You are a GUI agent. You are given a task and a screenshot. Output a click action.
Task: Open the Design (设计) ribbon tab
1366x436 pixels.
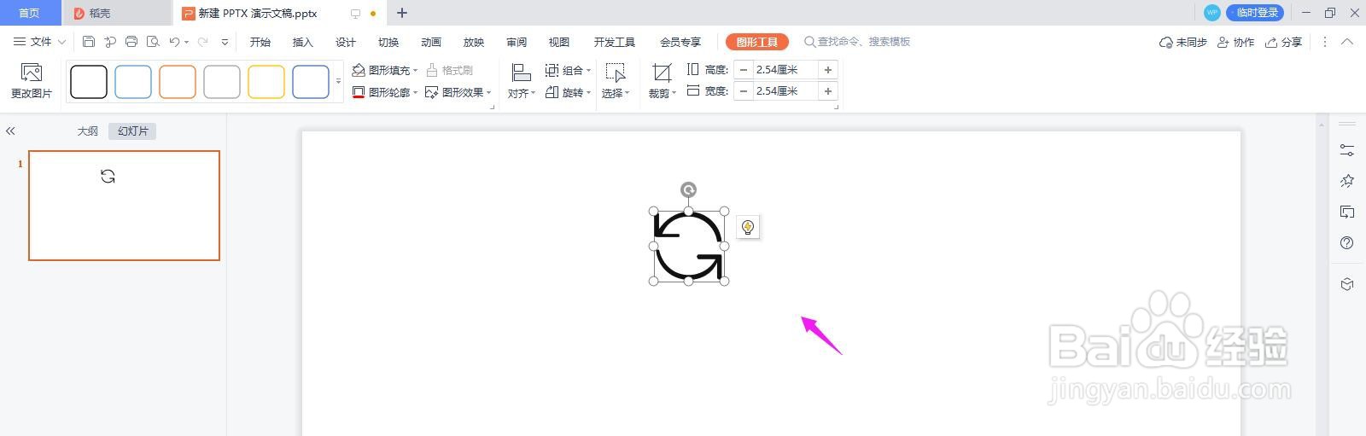pyautogui.click(x=346, y=42)
